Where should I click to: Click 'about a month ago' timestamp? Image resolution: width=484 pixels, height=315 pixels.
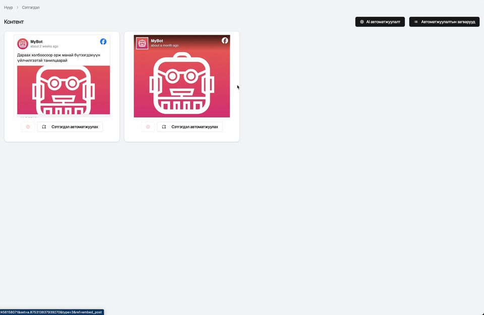coord(165,45)
